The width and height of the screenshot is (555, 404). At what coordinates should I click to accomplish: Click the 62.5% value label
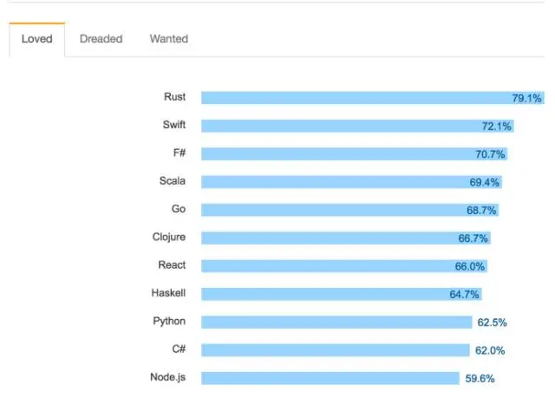tap(492, 323)
